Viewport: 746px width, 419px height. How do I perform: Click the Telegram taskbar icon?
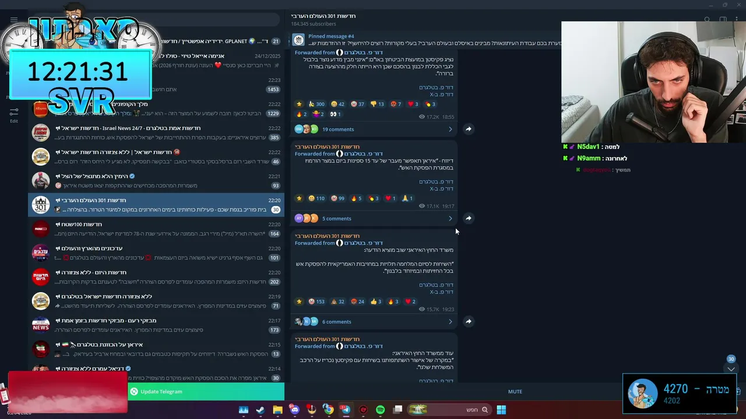pos(346,410)
